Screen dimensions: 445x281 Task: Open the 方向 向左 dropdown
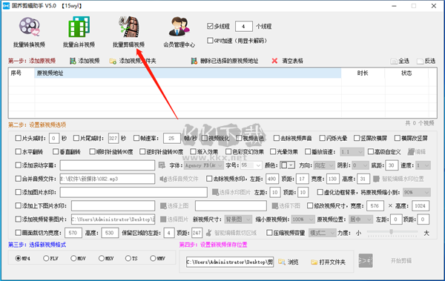(324, 165)
